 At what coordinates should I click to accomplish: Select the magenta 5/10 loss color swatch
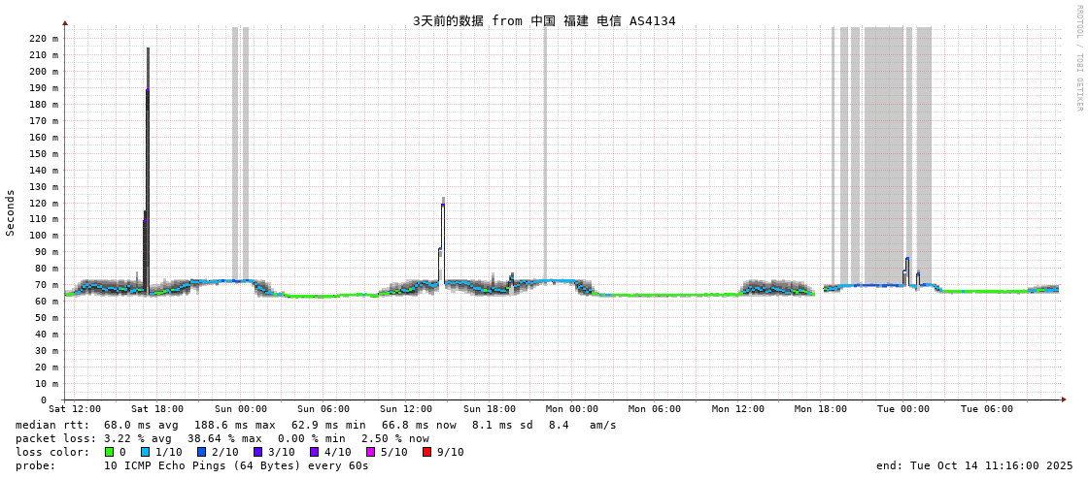click(x=370, y=452)
